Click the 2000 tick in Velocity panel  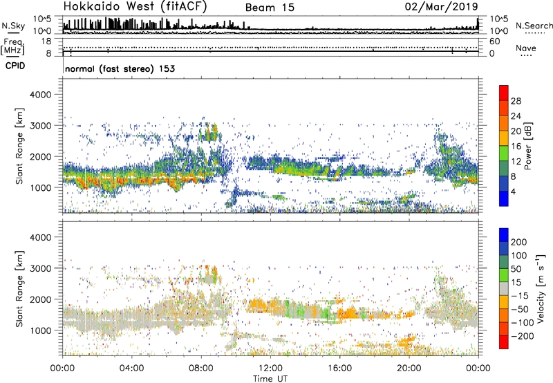pos(40,299)
